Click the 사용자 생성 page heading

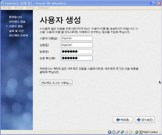60,20
